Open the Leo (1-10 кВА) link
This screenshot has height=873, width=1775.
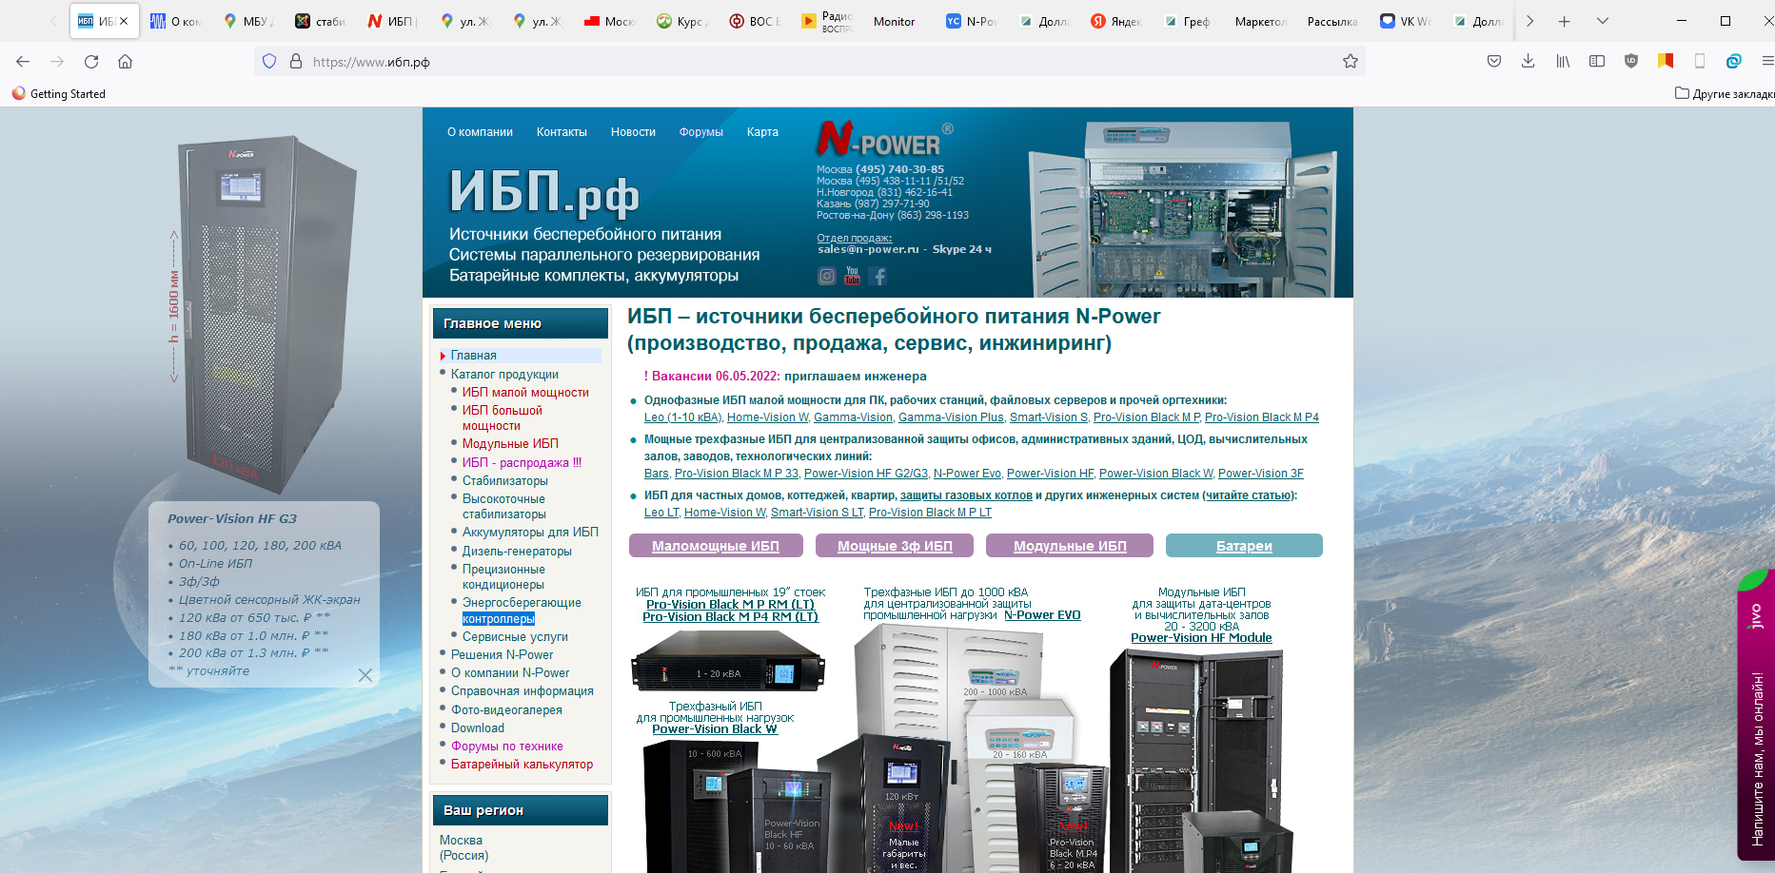pyautogui.click(x=682, y=417)
